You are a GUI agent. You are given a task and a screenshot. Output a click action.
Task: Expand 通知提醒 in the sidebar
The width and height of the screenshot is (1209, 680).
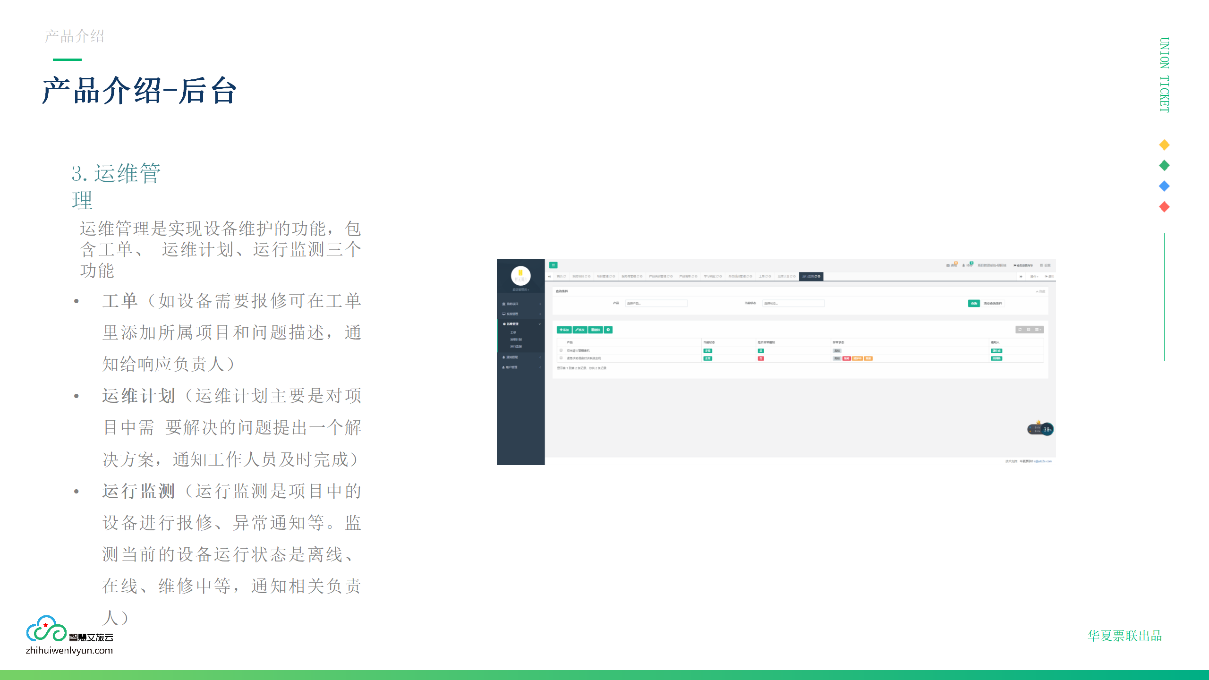pyautogui.click(x=521, y=357)
